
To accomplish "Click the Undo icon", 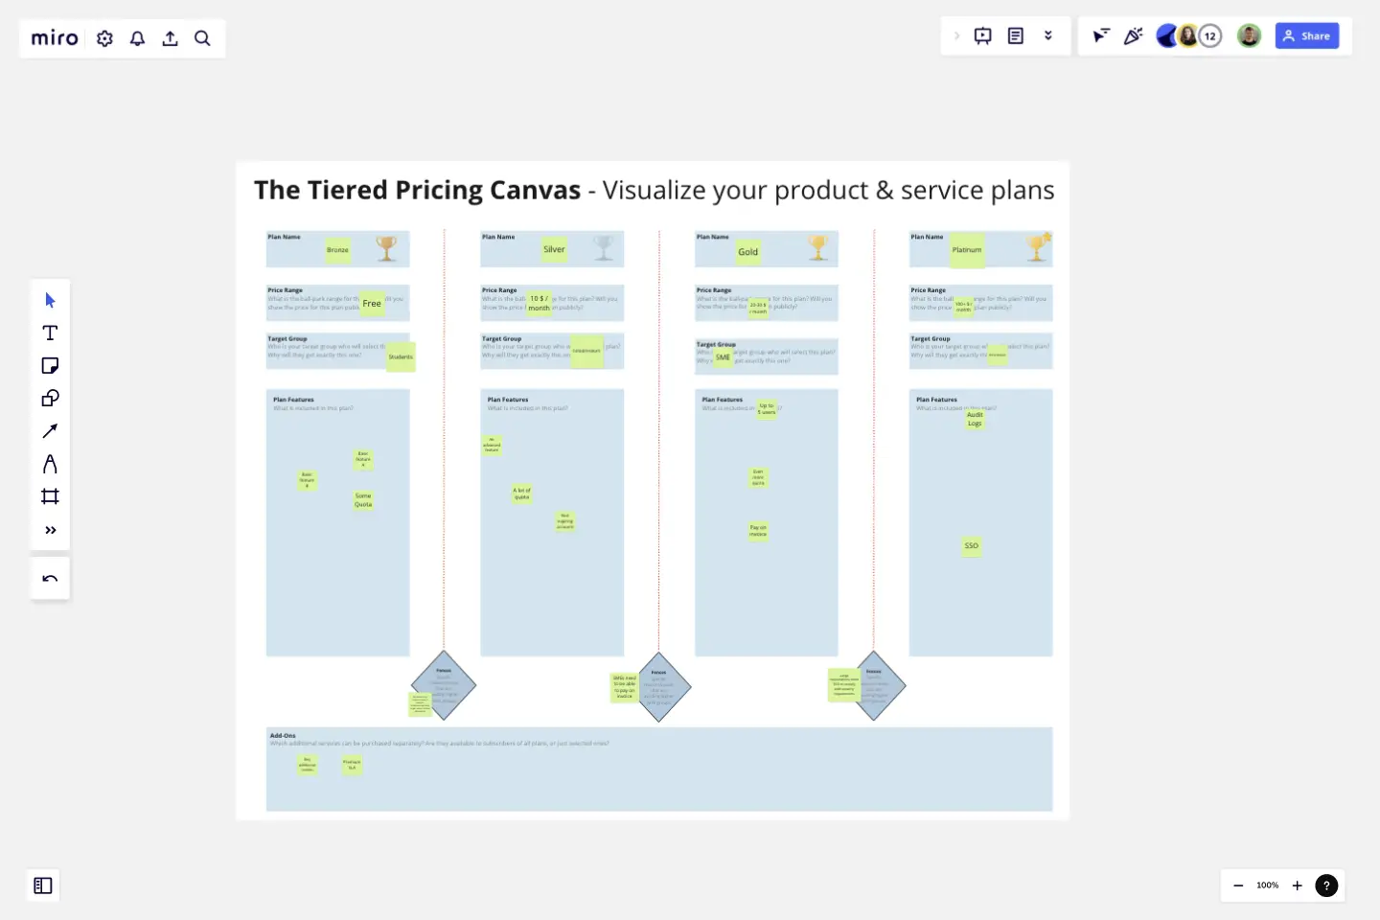I will coord(50,578).
